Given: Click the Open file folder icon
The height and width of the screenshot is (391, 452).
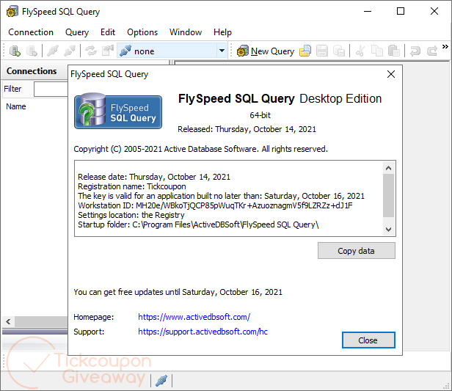Looking at the screenshot, I should [305, 51].
